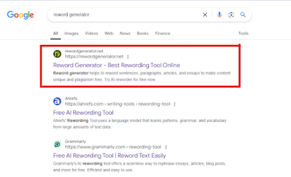The width and height of the screenshot is (291, 177).
Task: Switch to the Images tab
Action: [x=72, y=33]
